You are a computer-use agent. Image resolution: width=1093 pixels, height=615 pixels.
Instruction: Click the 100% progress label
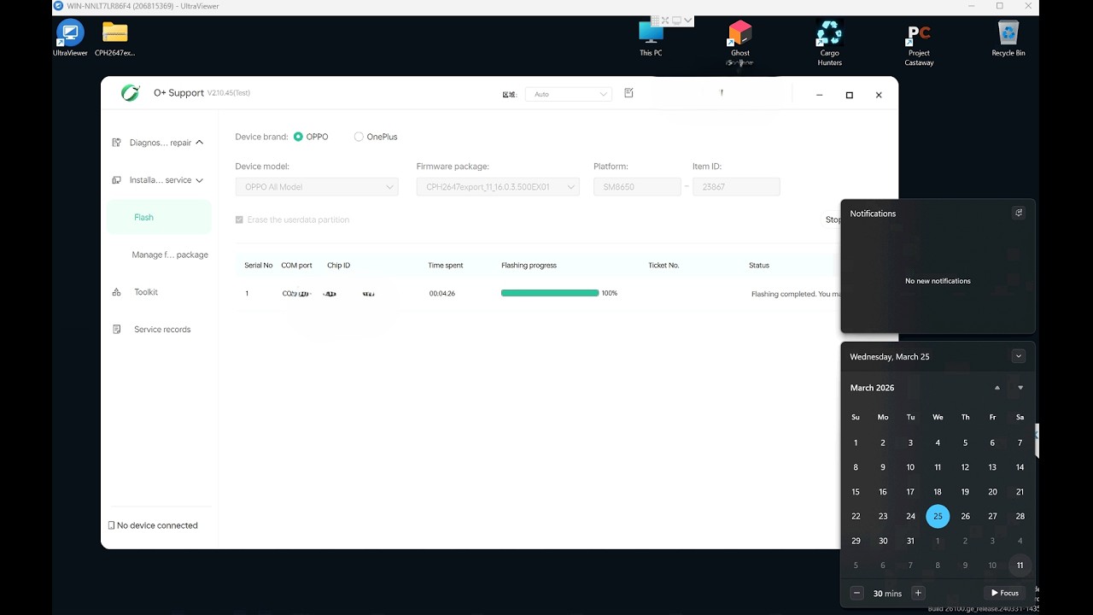tap(610, 293)
